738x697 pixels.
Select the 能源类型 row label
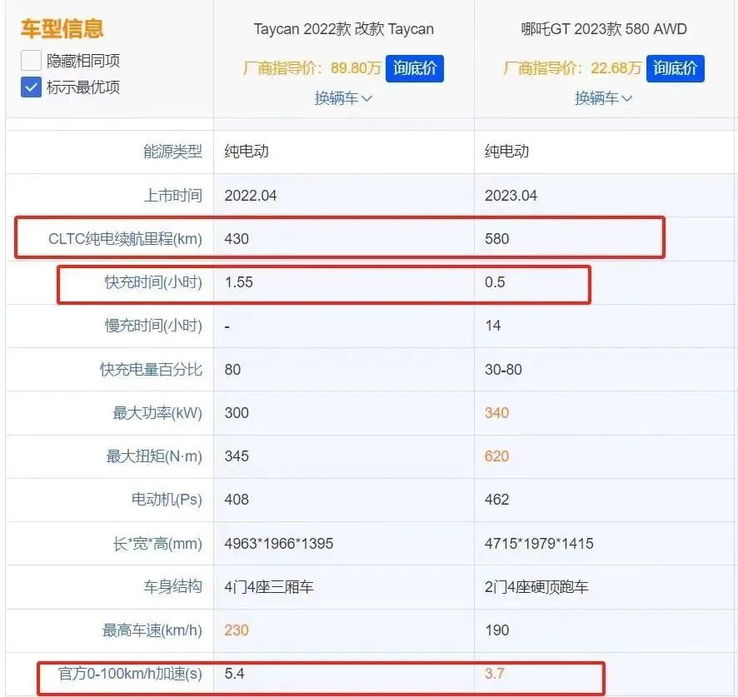172,152
